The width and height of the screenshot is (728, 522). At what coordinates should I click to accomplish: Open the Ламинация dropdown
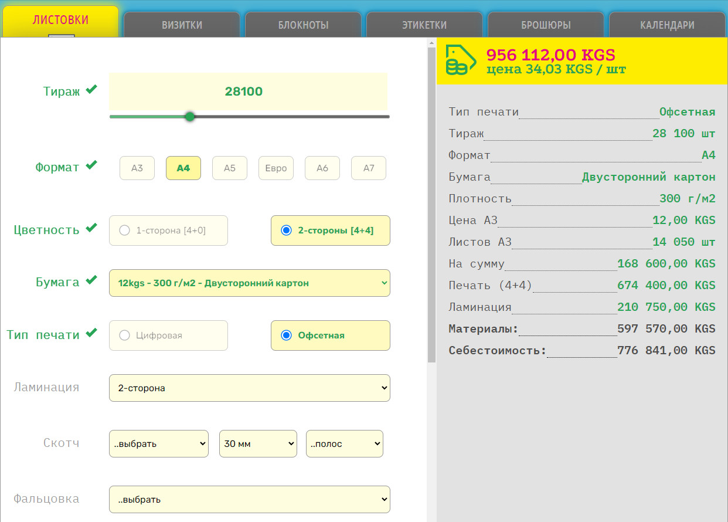[x=250, y=388]
